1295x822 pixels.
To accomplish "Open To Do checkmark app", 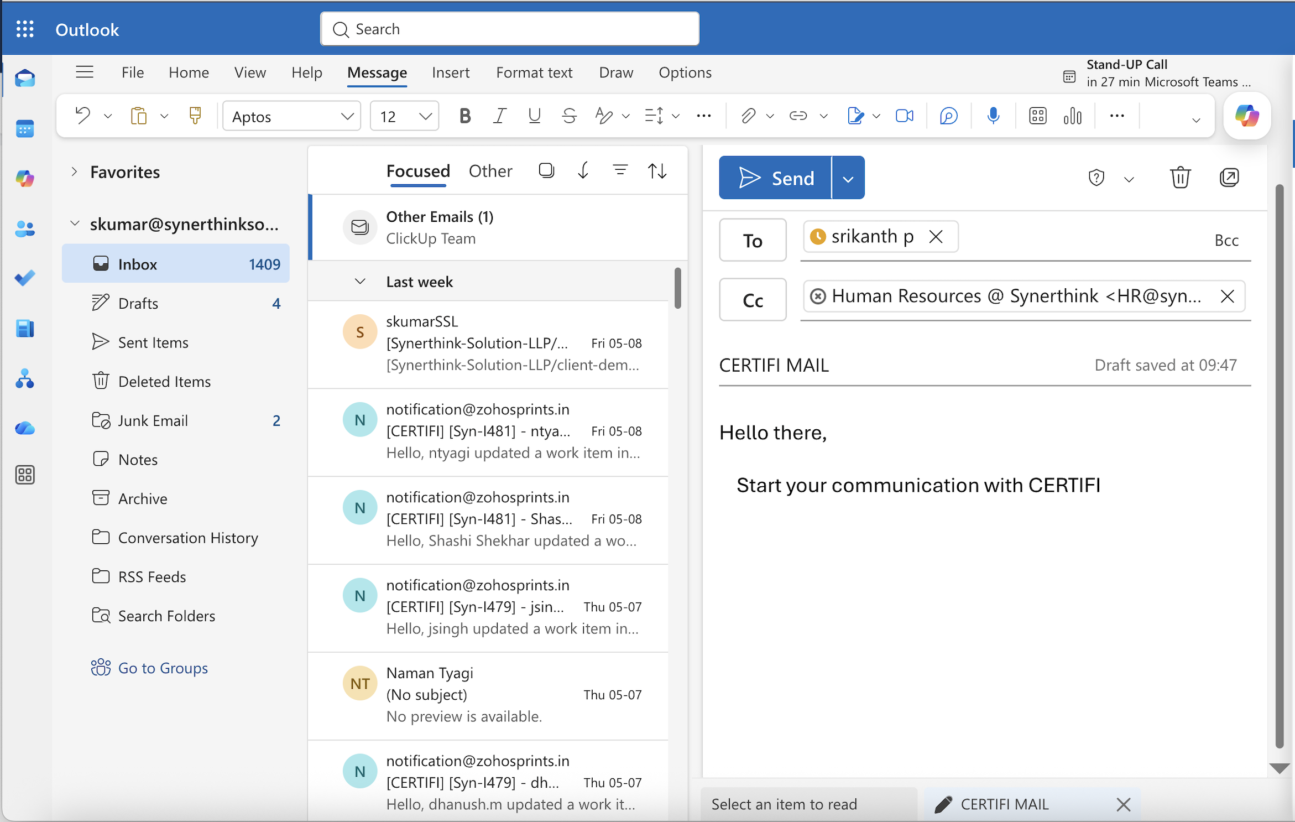I will [25, 278].
